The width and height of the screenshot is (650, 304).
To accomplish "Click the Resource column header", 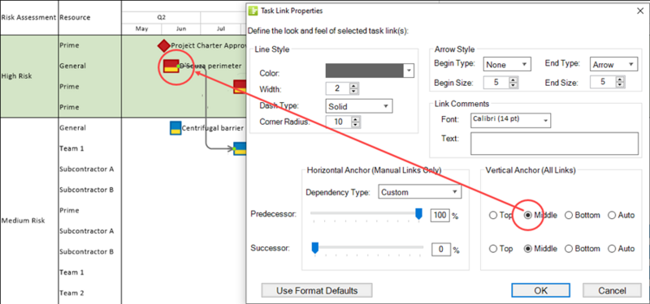I will click(75, 17).
